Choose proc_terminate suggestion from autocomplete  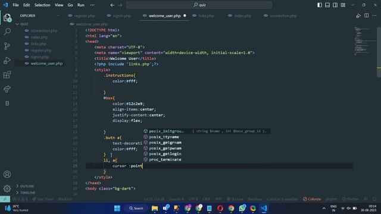tap(207, 160)
